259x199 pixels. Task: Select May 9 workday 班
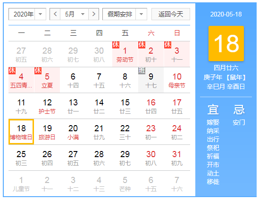151,80
